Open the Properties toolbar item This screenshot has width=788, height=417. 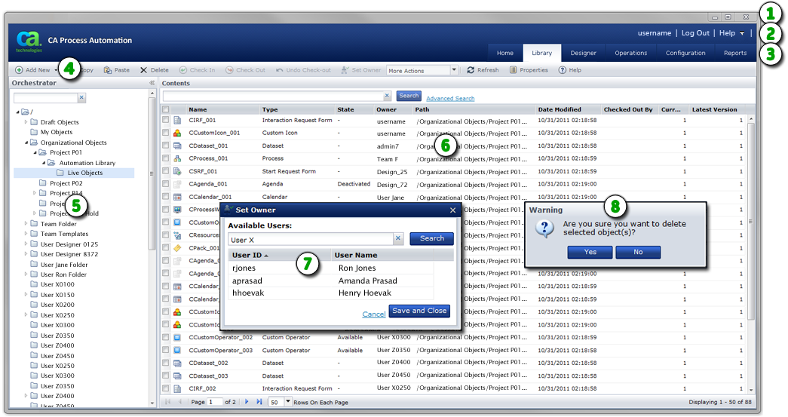click(x=514, y=70)
